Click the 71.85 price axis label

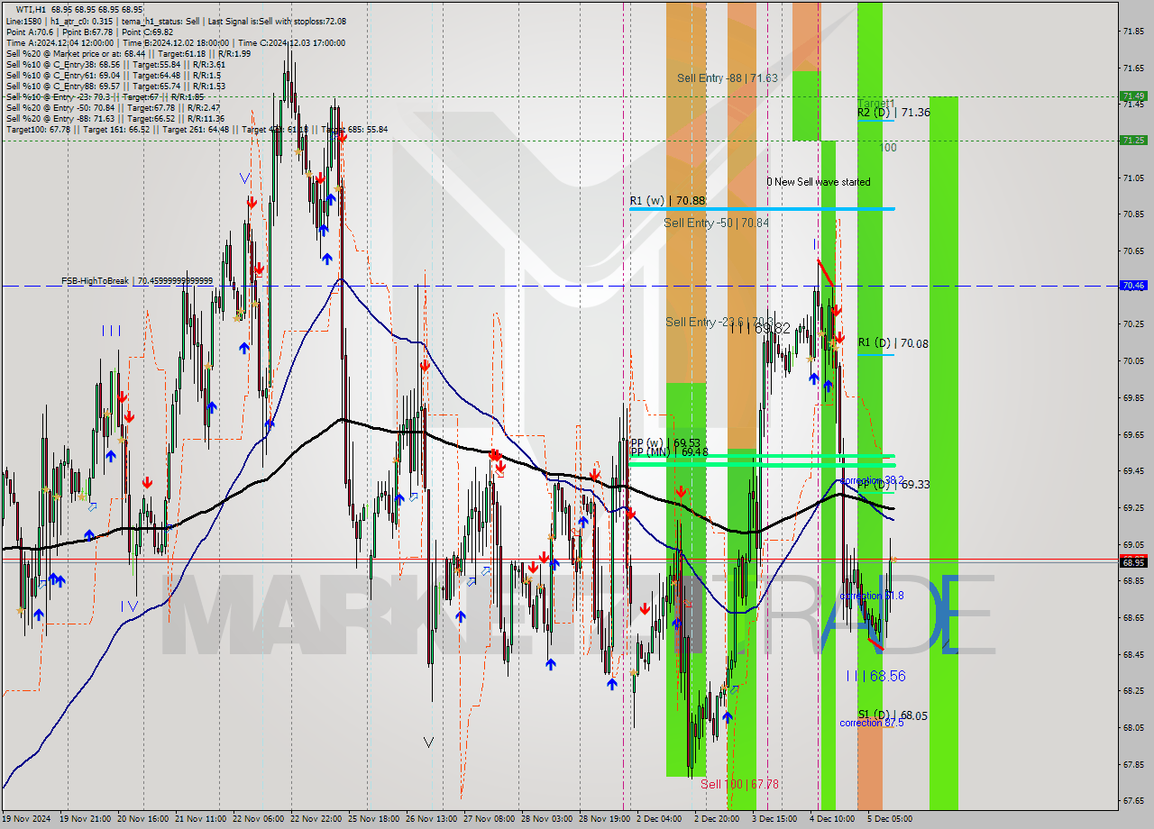[1133, 32]
